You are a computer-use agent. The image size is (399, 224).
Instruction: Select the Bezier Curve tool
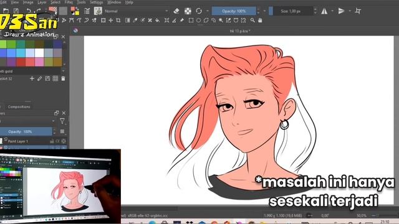(72, 21)
